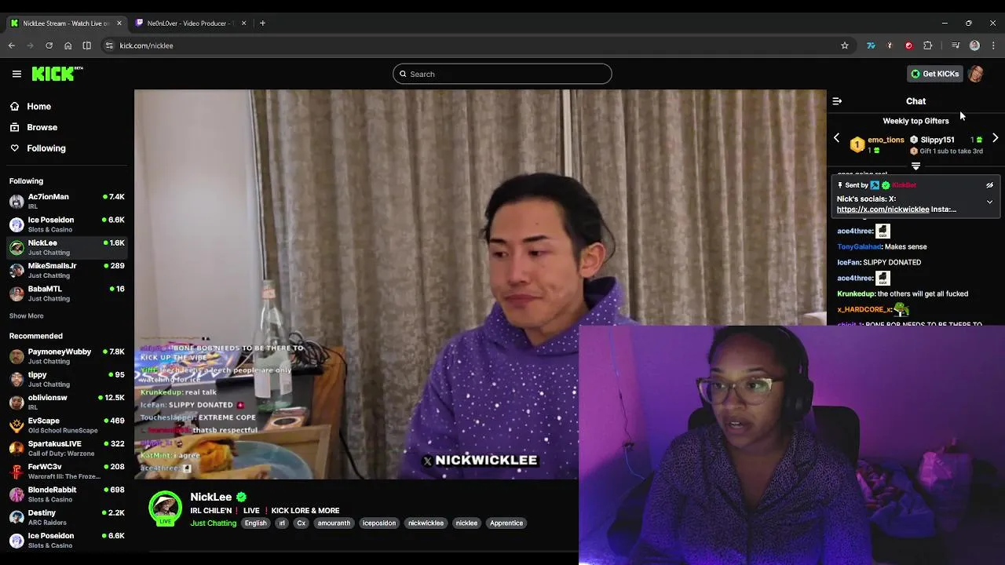1005x565 pixels.
Task: Click NickLee streamer avatar below video
Action: [165, 508]
